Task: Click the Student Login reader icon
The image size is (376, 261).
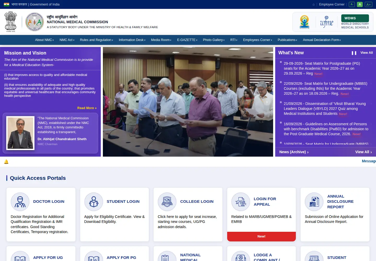Action: (94, 202)
